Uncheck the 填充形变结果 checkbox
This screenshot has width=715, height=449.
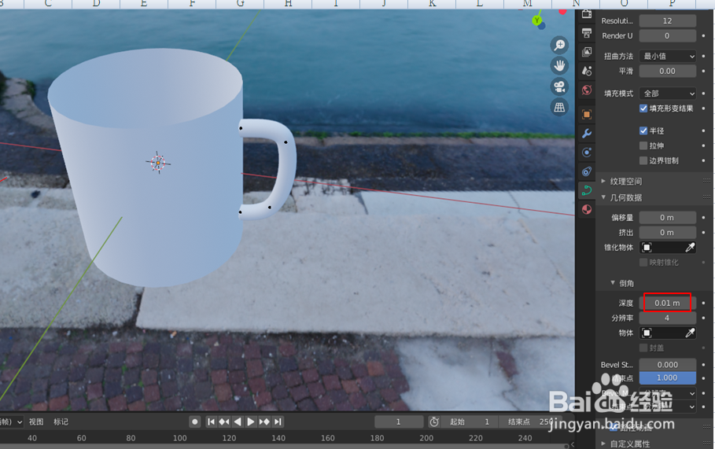click(x=643, y=109)
